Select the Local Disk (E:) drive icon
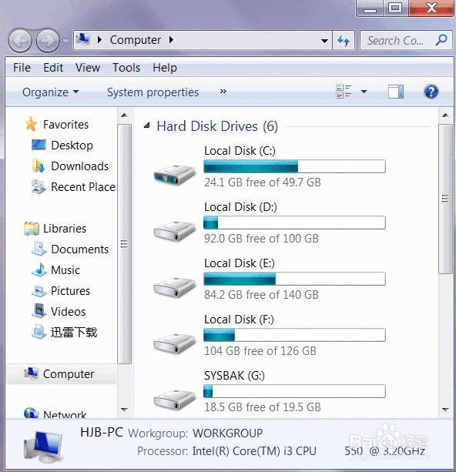Image resolution: width=456 pixels, height=472 pixels. click(174, 286)
